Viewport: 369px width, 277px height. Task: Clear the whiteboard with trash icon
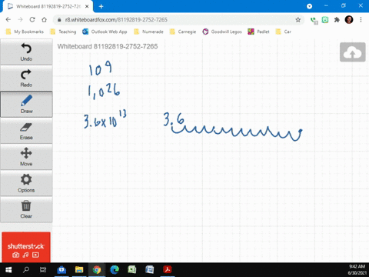26,209
